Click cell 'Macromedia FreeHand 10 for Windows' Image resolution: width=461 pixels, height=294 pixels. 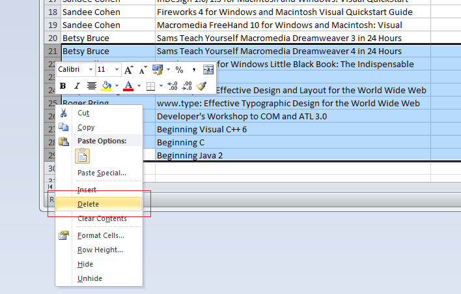click(293, 25)
